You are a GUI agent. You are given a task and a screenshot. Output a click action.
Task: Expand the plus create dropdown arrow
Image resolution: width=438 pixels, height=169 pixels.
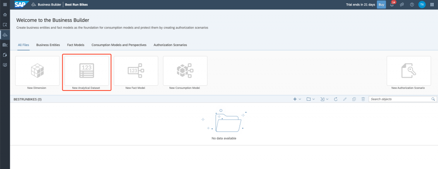300,99
